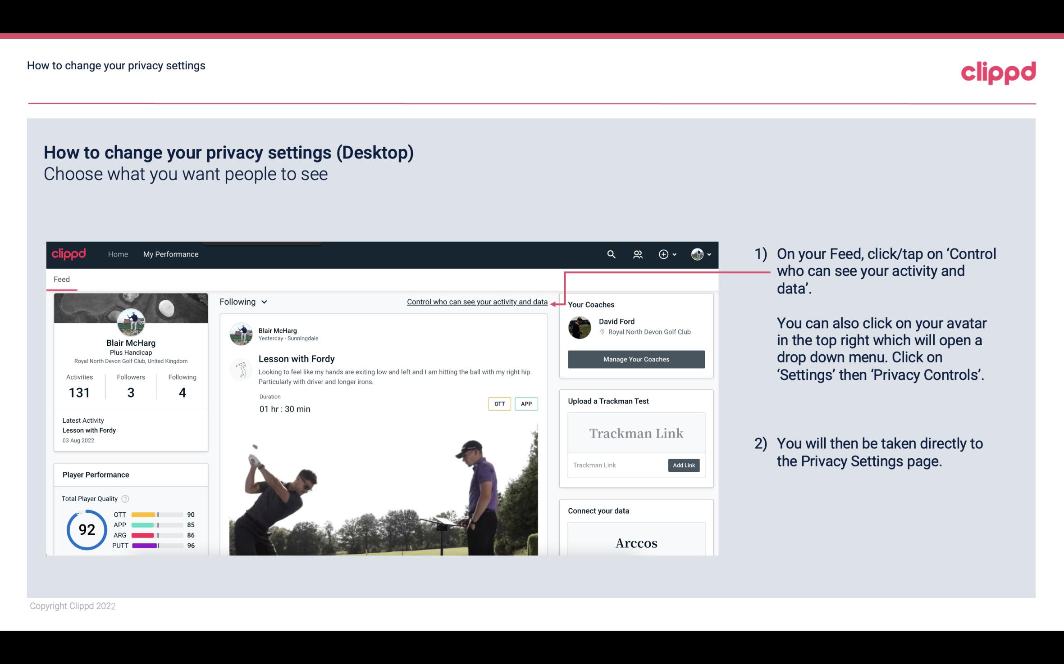This screenshot has height=664, width=1064.
Task: Click the people/followers icon in nav bar
Action: pyautogui.click(x=638, y=254)
